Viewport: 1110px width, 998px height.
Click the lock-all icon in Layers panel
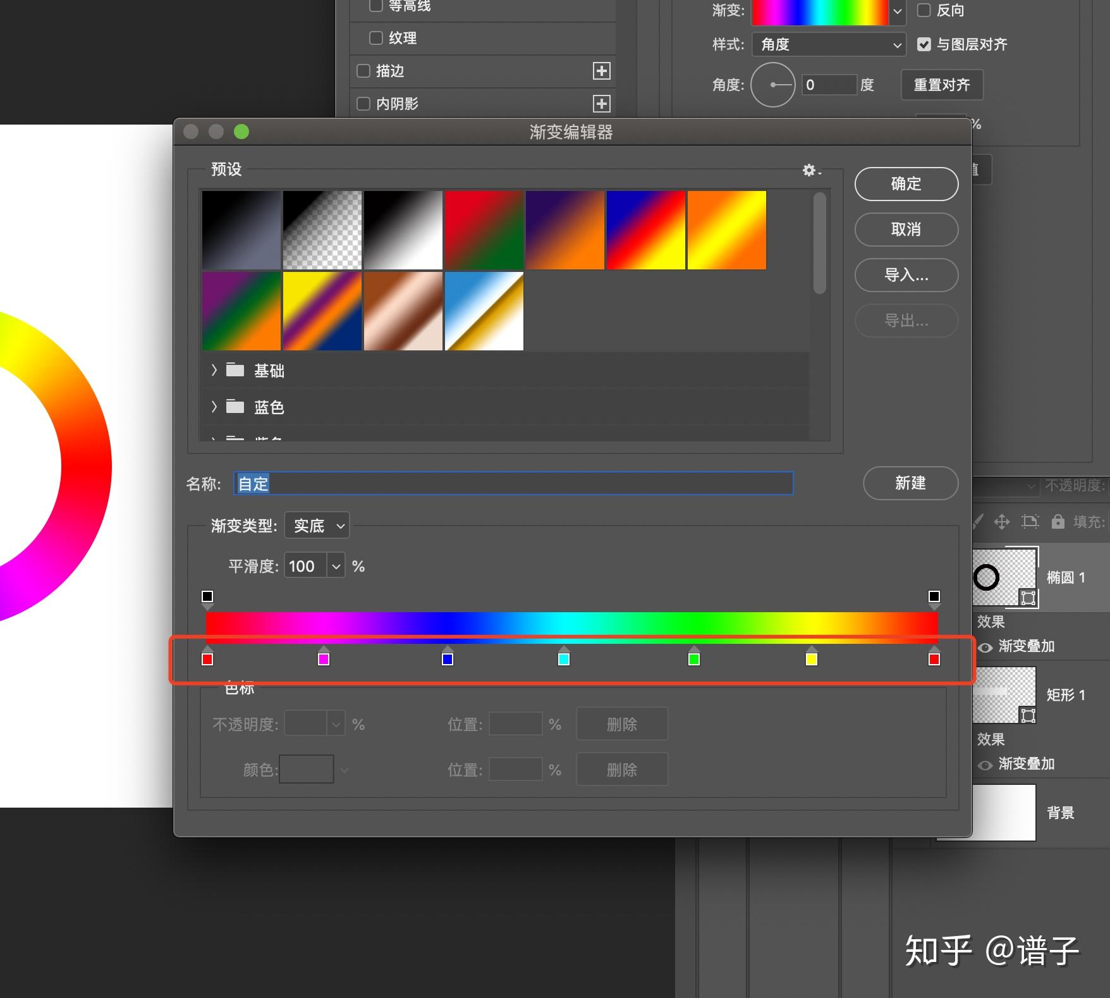[1058, 521]
